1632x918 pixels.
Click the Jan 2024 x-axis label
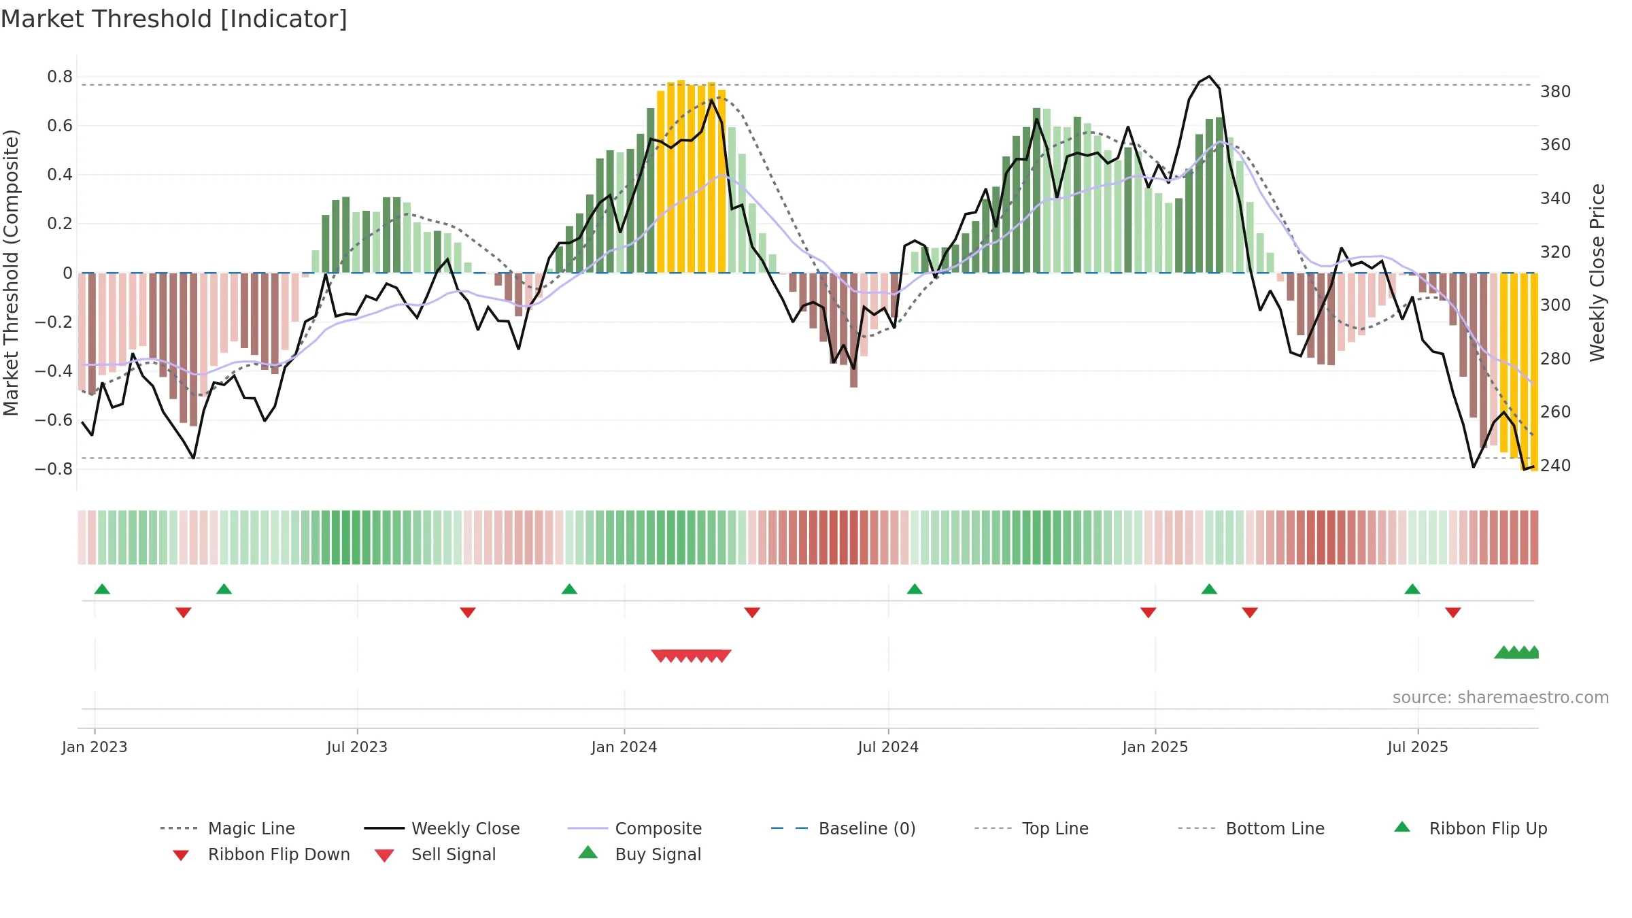[x=624, y=747]
